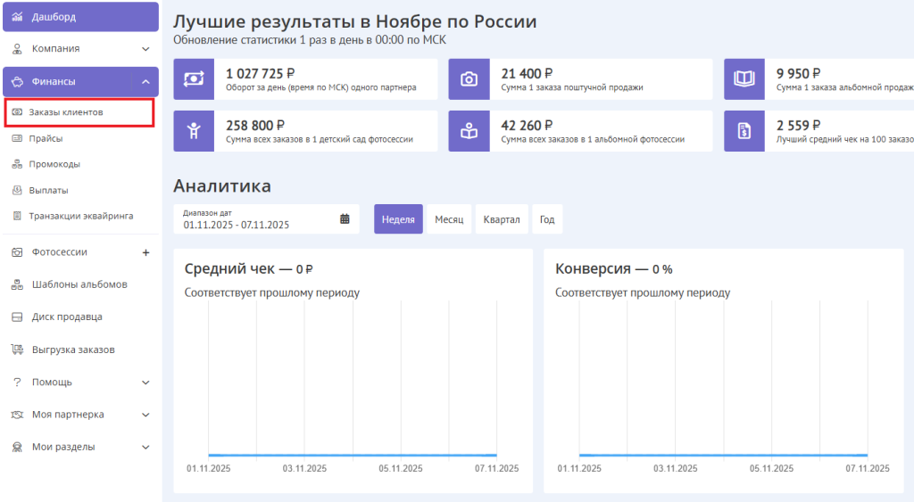Click the reader icon beside 42 260 ₽

[x=469, y=131]
